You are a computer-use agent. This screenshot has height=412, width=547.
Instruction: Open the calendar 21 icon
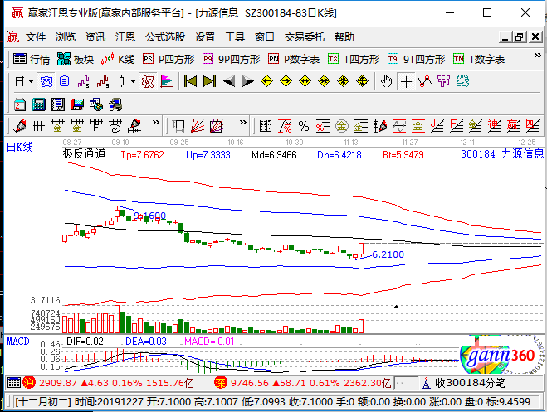20,104
